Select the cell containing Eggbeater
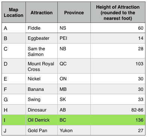Viewport: 147px width, 137px height. tap(42, 38)
